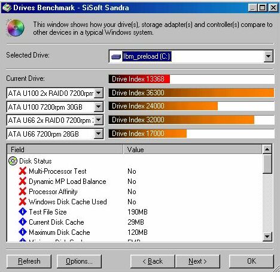Open the Selected Drive dropdown arrow
The image size is (280, 272).
pos(268,56)
